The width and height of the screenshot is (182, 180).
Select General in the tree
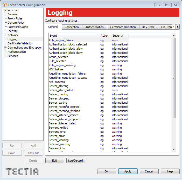click(12, 14)
